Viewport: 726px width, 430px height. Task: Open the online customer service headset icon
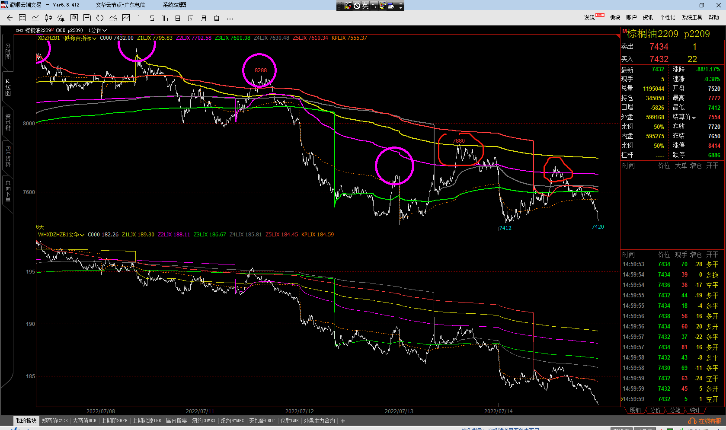coord(692,421)
